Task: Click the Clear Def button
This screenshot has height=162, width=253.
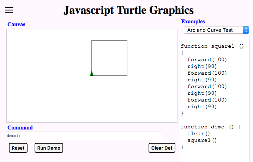Action: tap(162, 148)
